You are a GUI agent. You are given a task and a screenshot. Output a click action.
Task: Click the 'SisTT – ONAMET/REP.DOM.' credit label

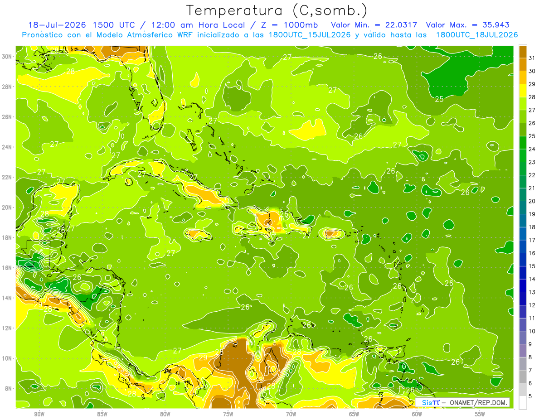tap(462, 402)
